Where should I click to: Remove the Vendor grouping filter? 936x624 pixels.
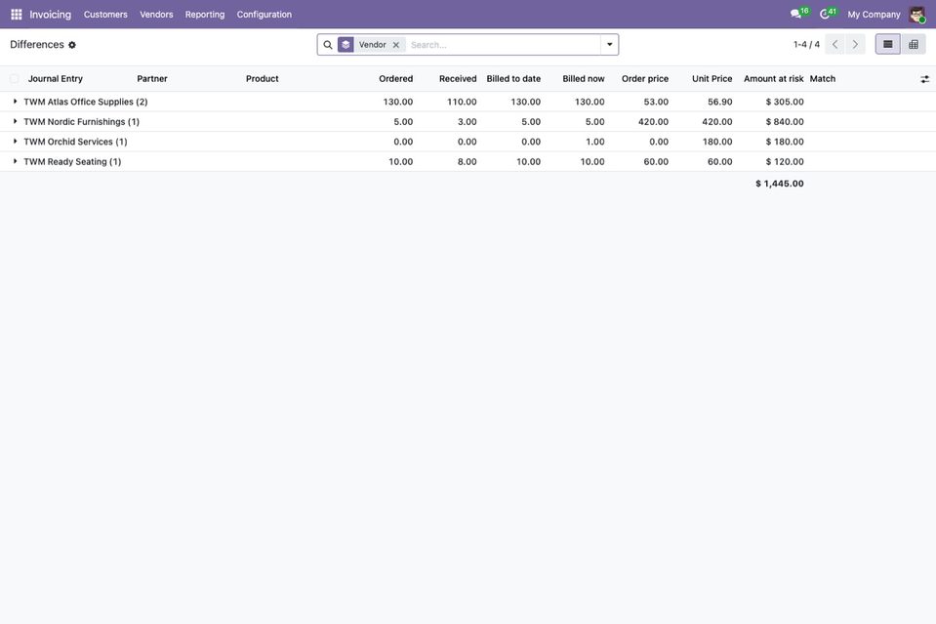395,45
